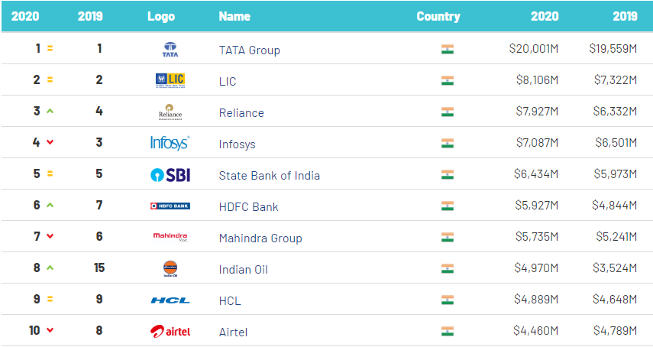Click the red down arrow beside rank 10
The width and height of the screenshot is (653, 347).
click(50, 332)
